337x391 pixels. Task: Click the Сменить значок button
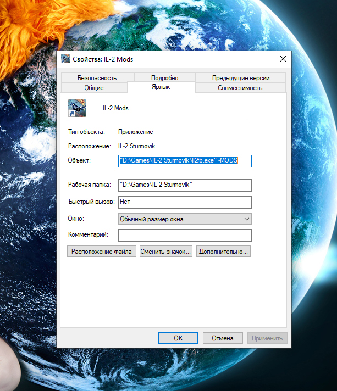(x=166, y=252)
